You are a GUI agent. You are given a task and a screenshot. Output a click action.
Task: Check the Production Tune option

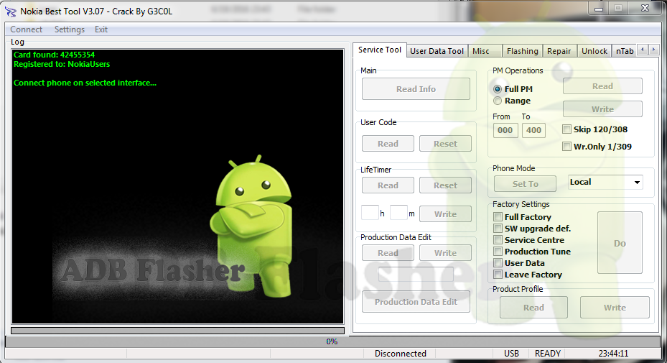pos(498,252)
